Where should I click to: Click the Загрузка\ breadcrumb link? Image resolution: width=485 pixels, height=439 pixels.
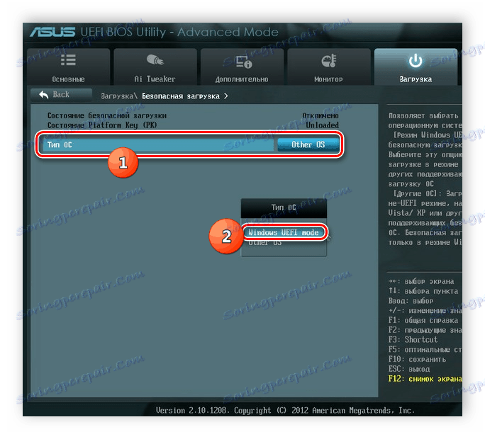click(x=119, y=96)
